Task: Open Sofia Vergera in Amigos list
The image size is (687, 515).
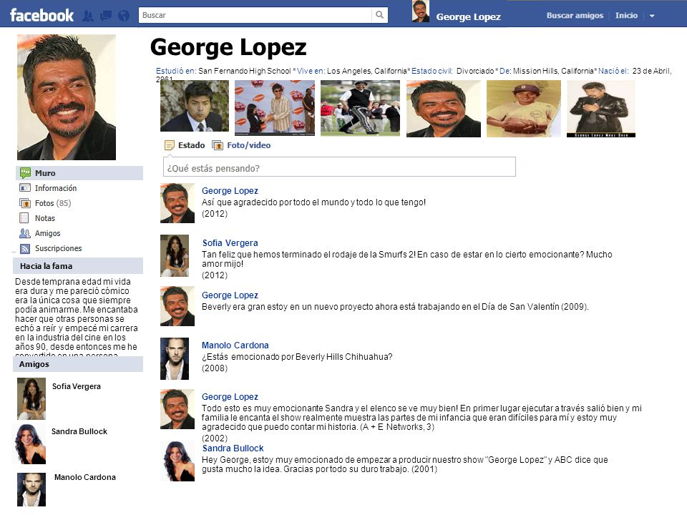Action: click(x=77, y=386)
